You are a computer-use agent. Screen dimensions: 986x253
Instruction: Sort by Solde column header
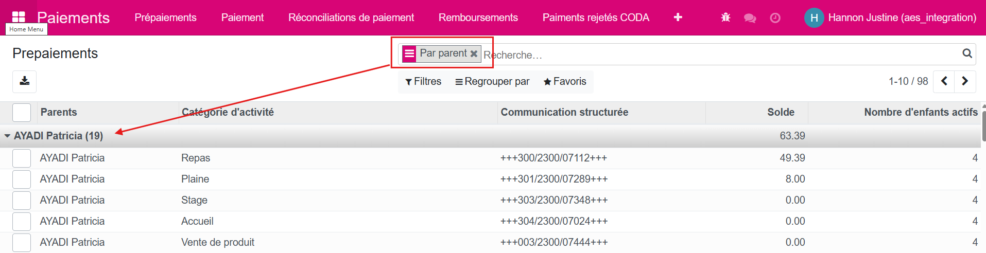click(x=781, y=112)
